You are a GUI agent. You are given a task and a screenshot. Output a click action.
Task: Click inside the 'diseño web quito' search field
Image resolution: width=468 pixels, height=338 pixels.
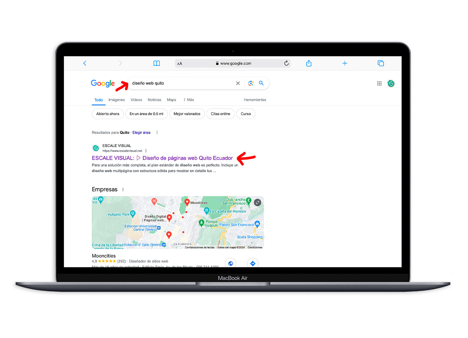point(181,83)
